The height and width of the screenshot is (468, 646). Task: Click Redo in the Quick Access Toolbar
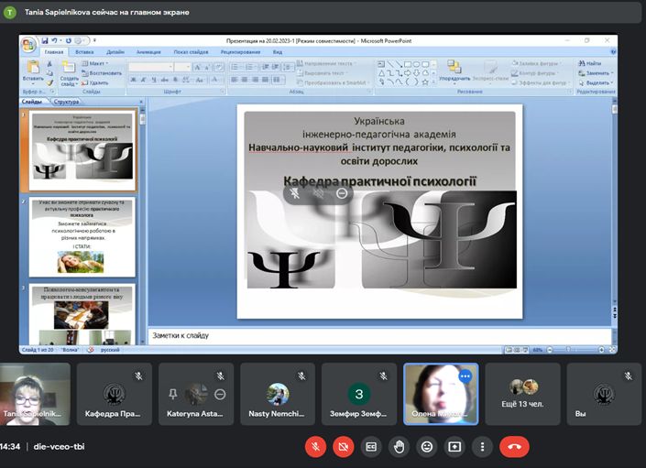69,40
